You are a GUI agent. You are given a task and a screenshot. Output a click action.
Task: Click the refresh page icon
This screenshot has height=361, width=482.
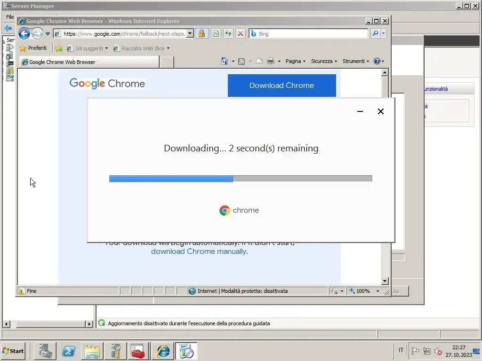[x=228, y=33]
